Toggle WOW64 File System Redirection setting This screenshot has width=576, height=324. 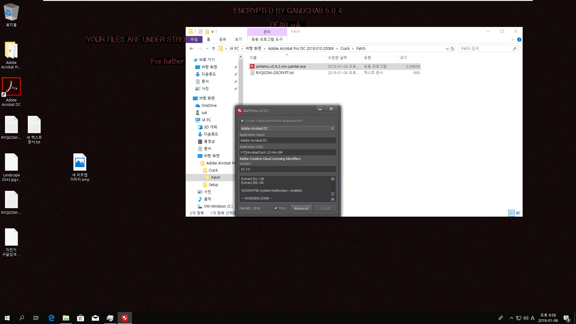point(271,190)
